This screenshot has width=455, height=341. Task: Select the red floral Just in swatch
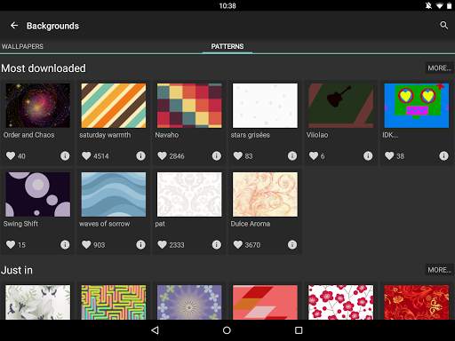(x=417, y=302)
